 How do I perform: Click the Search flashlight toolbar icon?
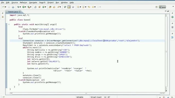click(x=58, y=7)
